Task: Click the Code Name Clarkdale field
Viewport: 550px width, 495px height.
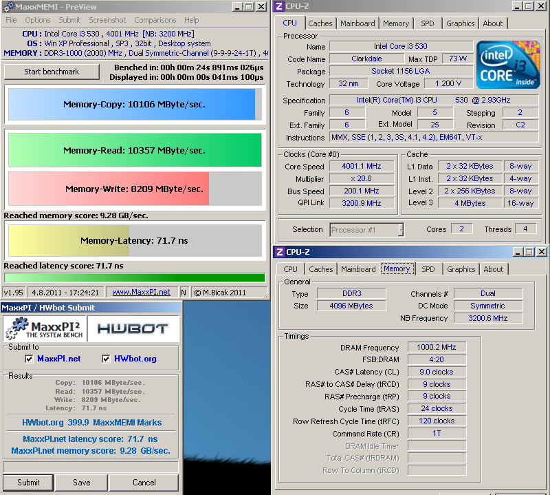Action: point(366,59)
